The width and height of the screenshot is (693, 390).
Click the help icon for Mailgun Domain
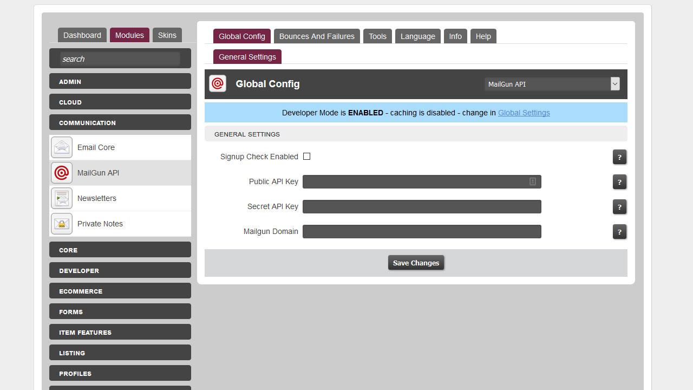click(619, 232)
